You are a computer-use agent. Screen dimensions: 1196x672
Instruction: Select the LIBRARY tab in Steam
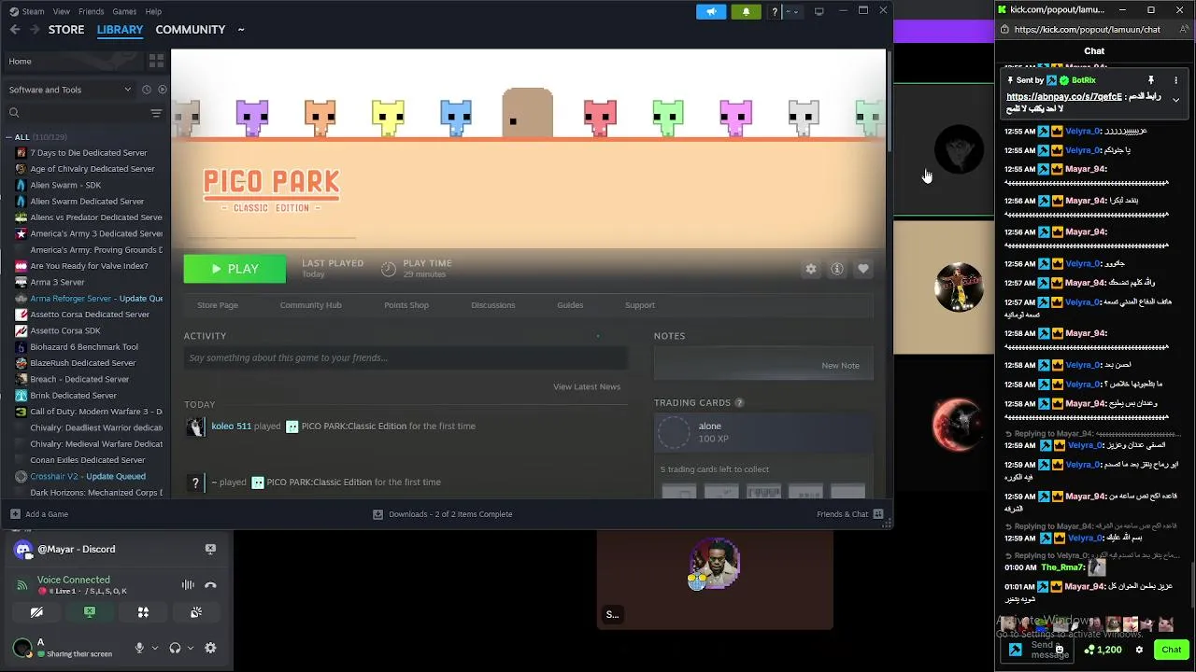point(120,30)
